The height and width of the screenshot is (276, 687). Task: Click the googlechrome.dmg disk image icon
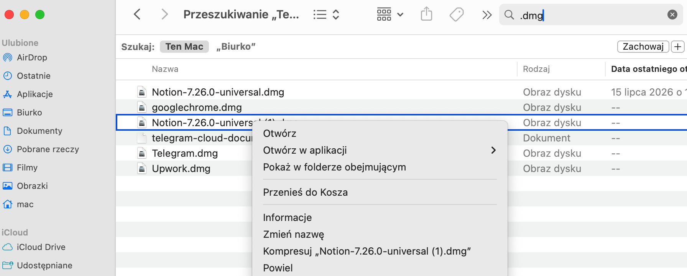142,107
